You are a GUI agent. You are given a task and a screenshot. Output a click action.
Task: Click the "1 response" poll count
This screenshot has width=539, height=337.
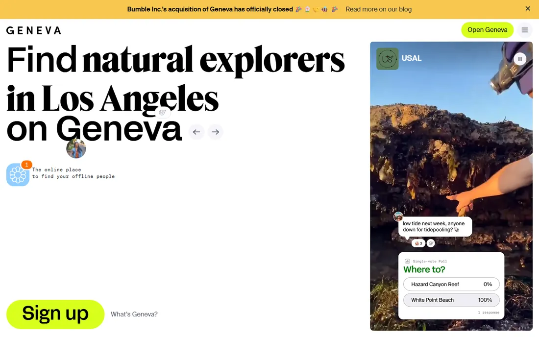[x=489, y=313]
